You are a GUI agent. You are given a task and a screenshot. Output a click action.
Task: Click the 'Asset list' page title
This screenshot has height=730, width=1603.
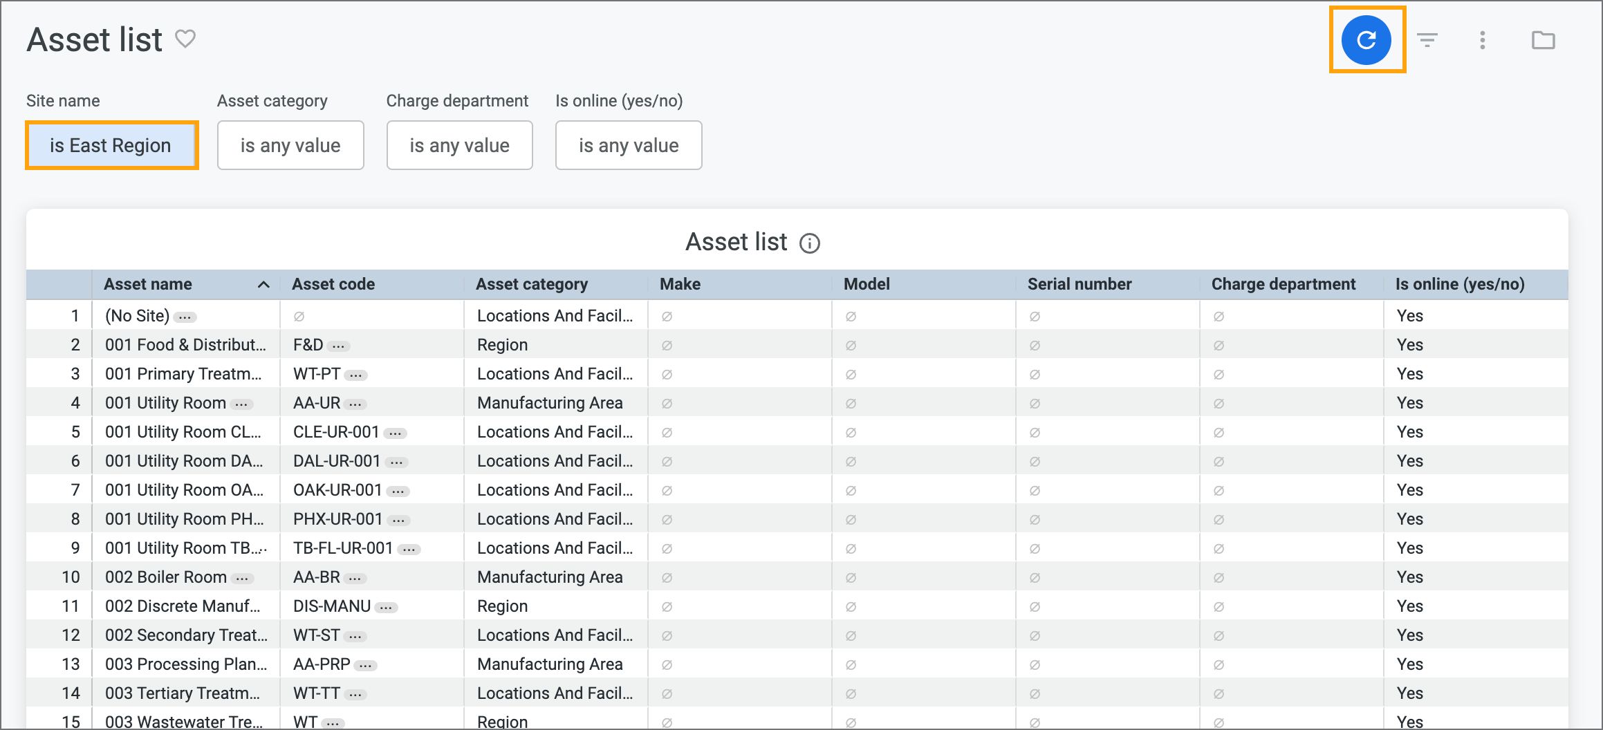95,39
